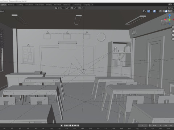Click the blue Z axis gizmo
This screenshot has height=130, width=174.
click(x=170, y=15)
